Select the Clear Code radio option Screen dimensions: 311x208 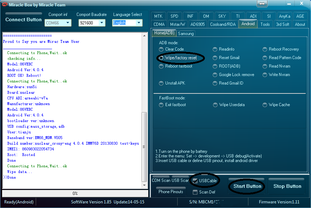(172, 49)
